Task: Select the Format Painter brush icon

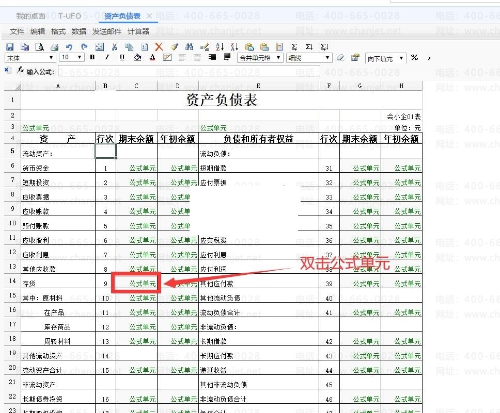Action: click(174, 47)
